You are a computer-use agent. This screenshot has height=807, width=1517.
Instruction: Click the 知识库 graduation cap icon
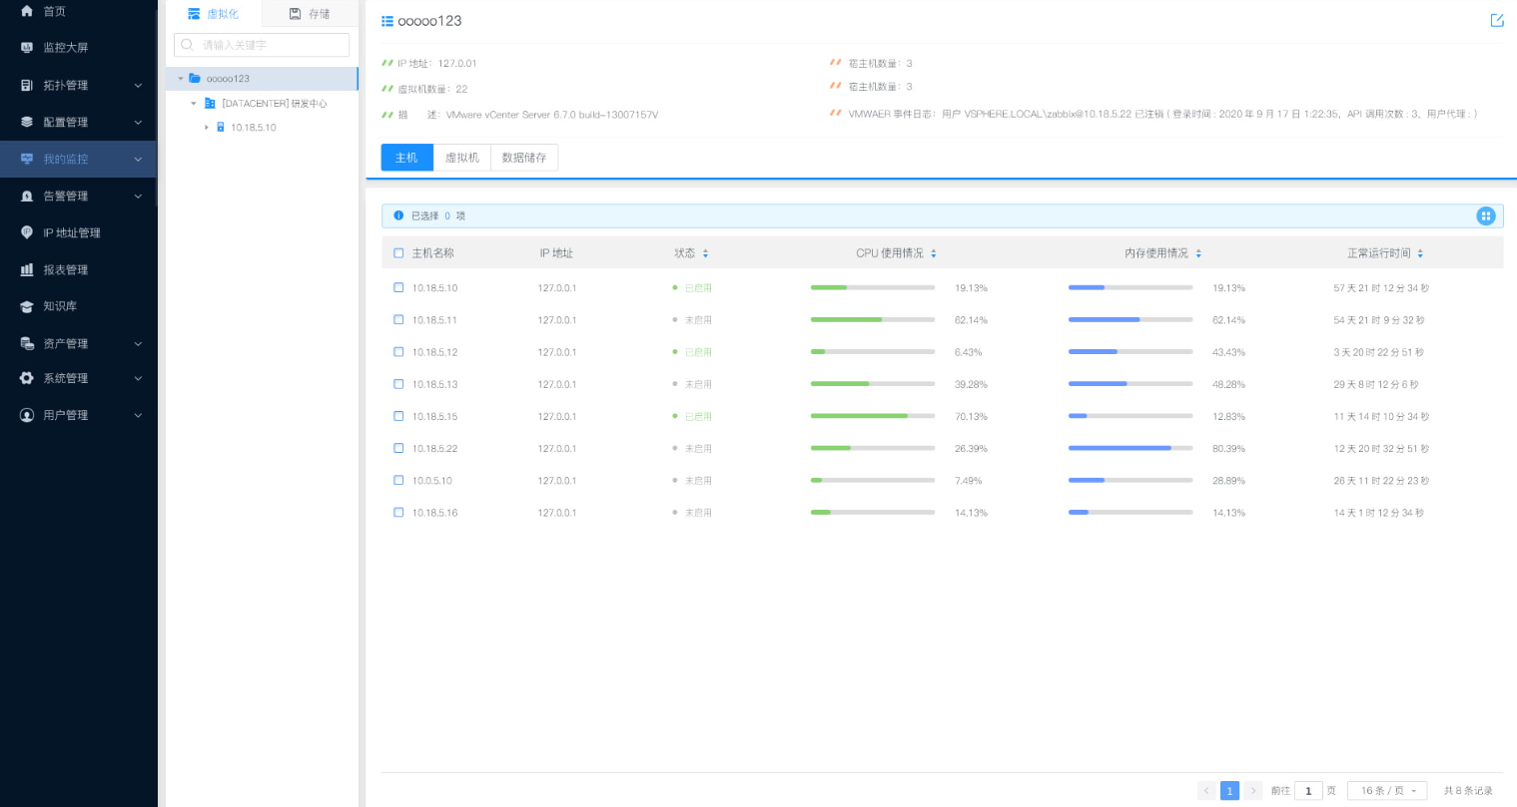coord(27,306)
